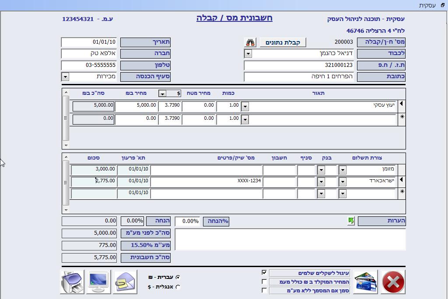Open bank dropdown on מזומן row
The image size is (448, 299).
(321, 170)
